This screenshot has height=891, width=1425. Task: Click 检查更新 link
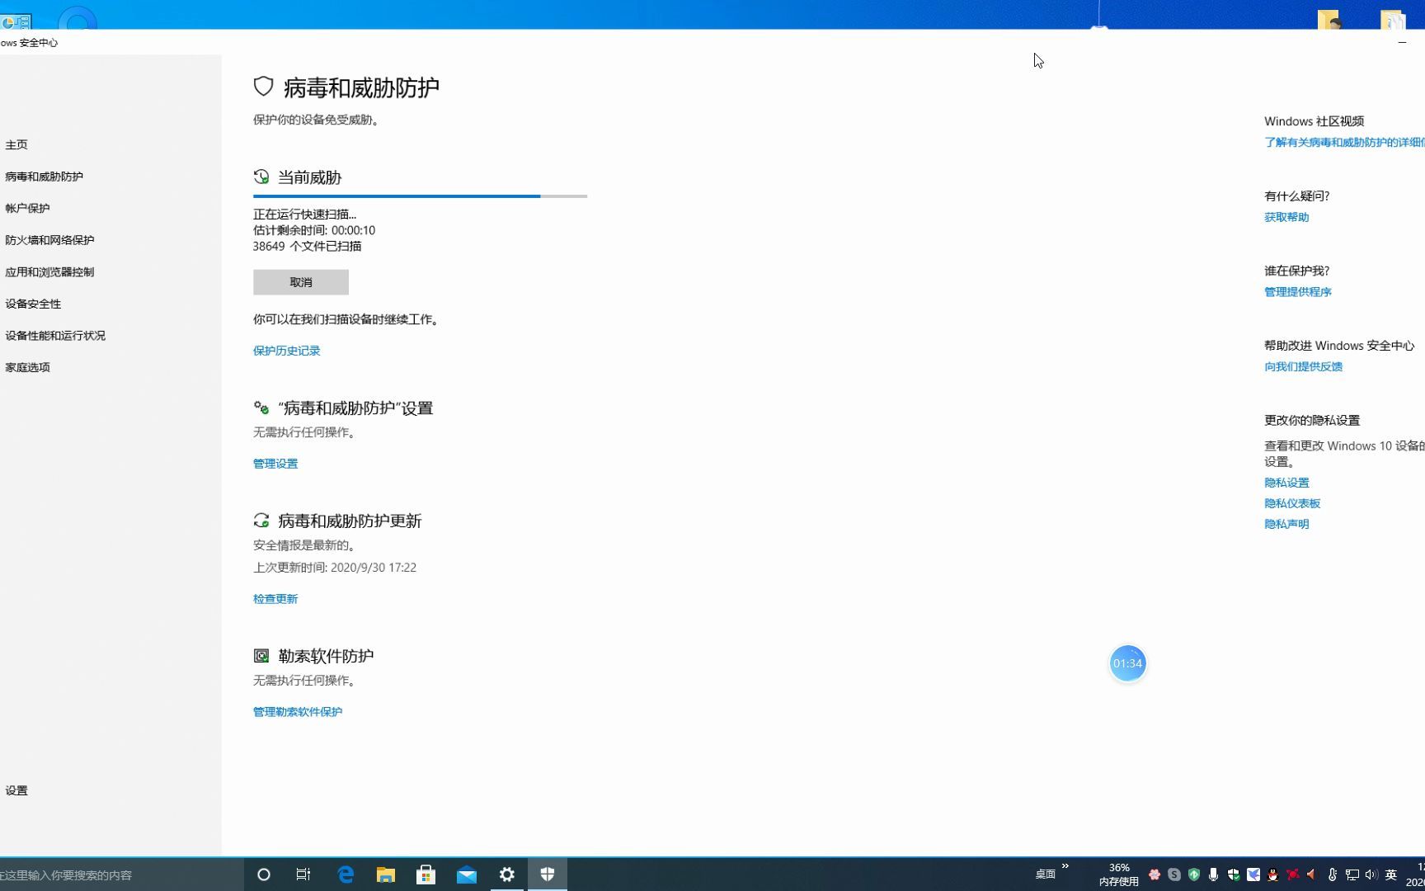(275, 599)
